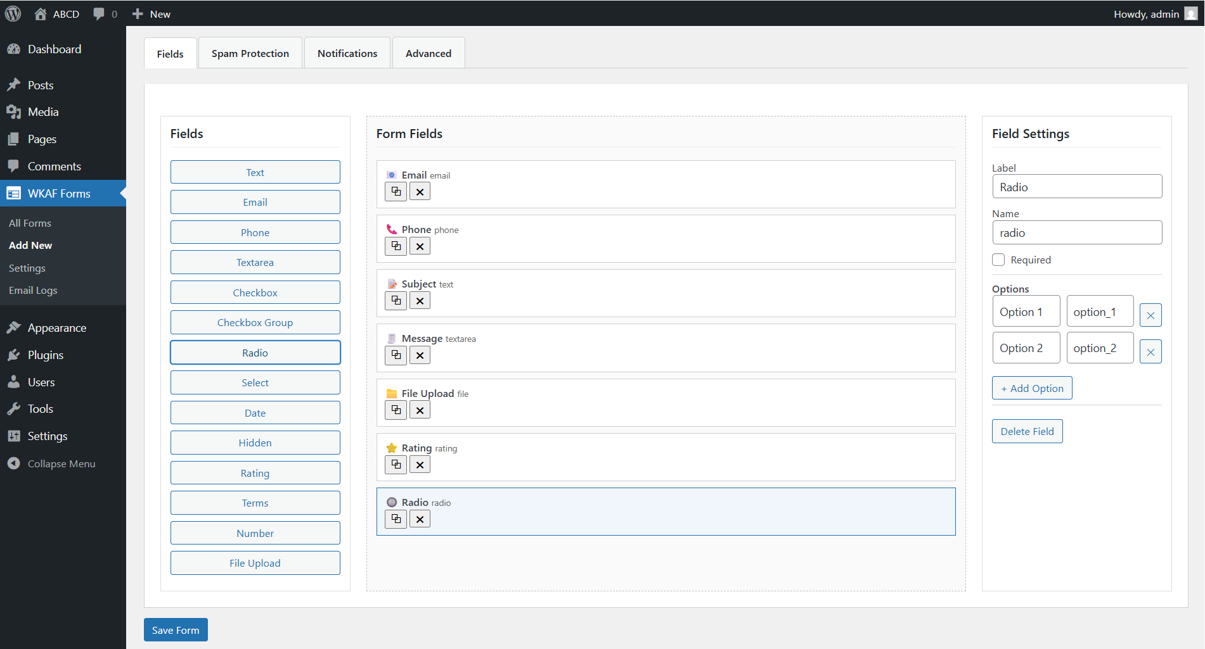The width and height of the screenshot is (1205, 649).
Task: Duplicate the Radio form field
Action: (x=396, y=519)
